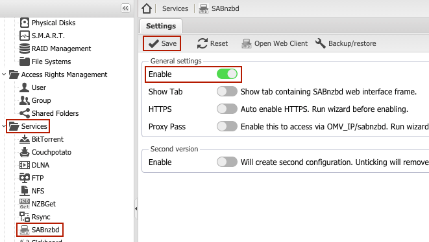Image resolution: width=429 pixels, height=242 pixels.
Task: Click the Backup/restore wrench icon
Action: point(320,43)
